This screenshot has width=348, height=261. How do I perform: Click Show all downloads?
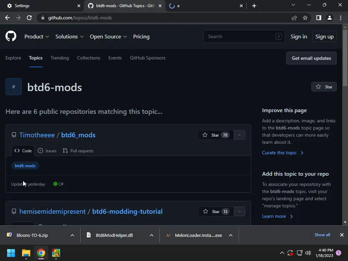click(322, 235)
